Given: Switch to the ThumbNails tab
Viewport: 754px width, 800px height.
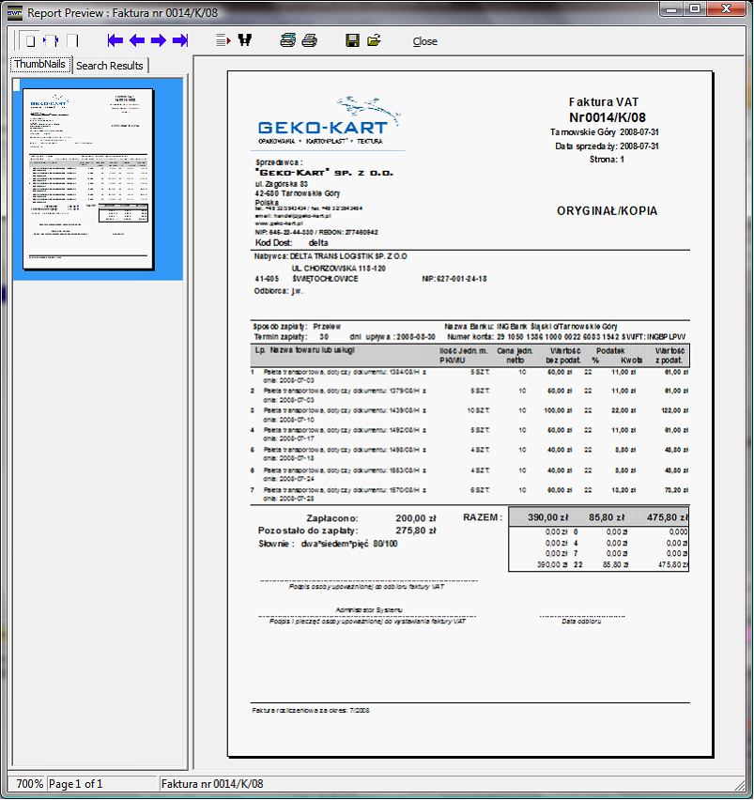Looking at the screenshot, I should [x=39, y=64].
